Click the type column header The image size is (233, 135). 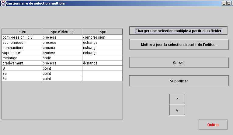pyautogui.click(x=103, y=32)
